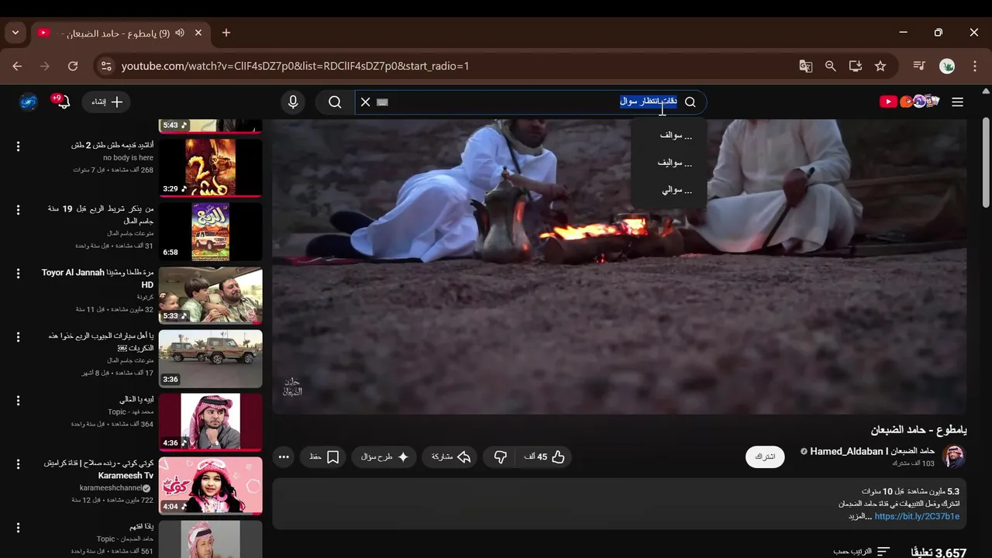Clear the search box with the X
This screenshot has width=992, height=558.
click(366, 102)
